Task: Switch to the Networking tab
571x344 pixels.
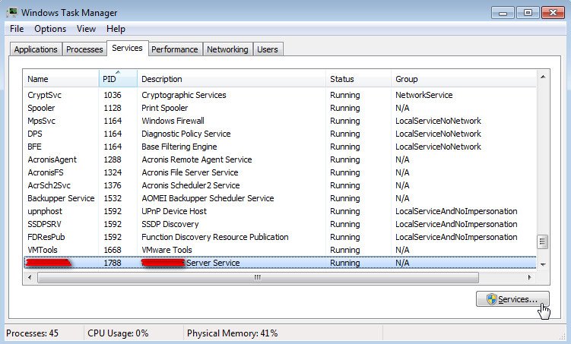Action: point(227,49)
